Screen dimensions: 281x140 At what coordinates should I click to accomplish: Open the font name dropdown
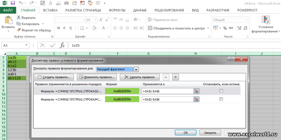point(84,20)
